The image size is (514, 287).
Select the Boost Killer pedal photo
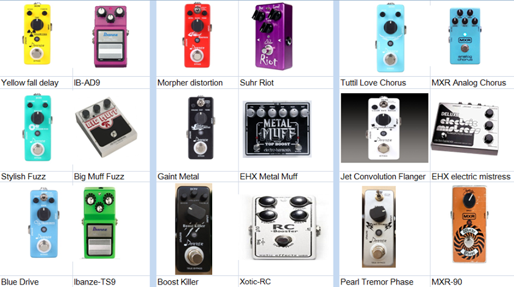coord(193,229)
